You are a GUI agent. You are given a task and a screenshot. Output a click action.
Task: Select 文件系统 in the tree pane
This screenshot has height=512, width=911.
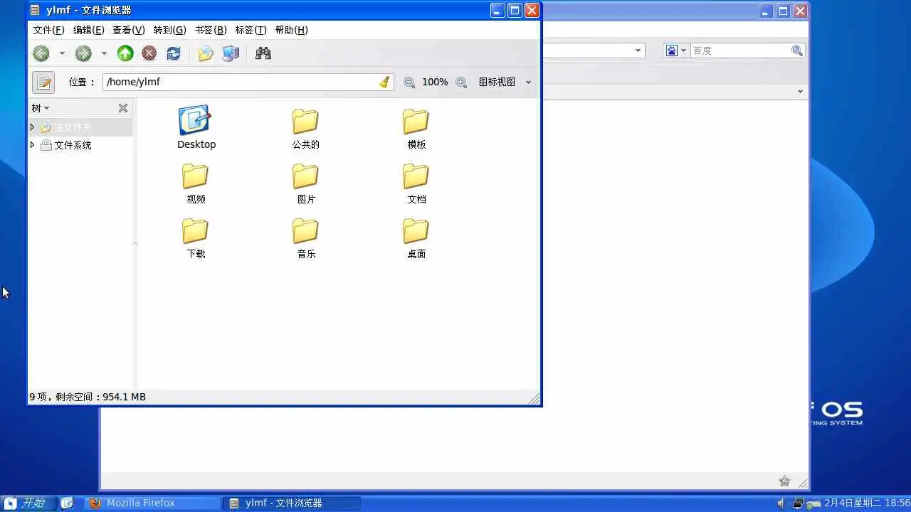point(73,145)
